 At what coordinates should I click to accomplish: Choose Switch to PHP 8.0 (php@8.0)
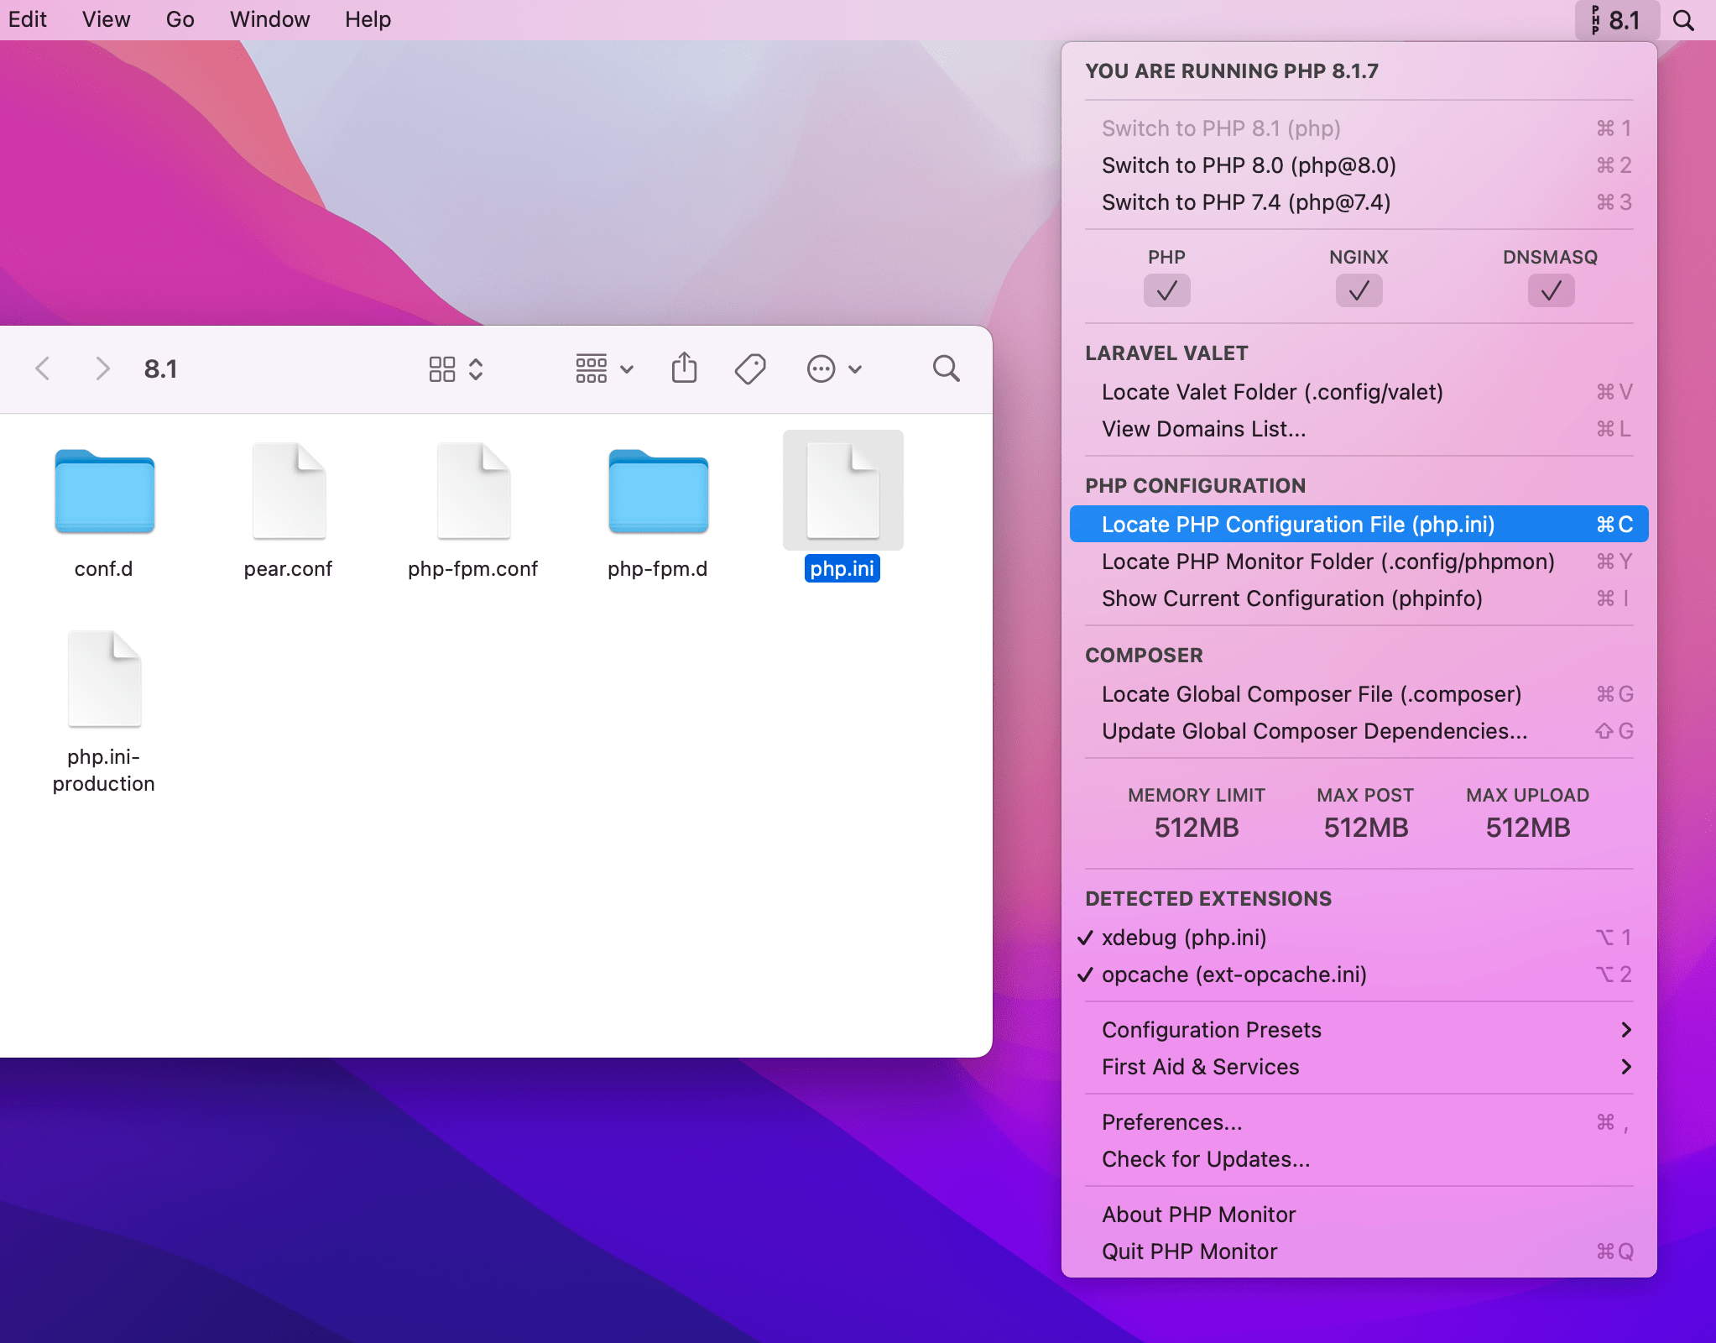point(1249,165)
